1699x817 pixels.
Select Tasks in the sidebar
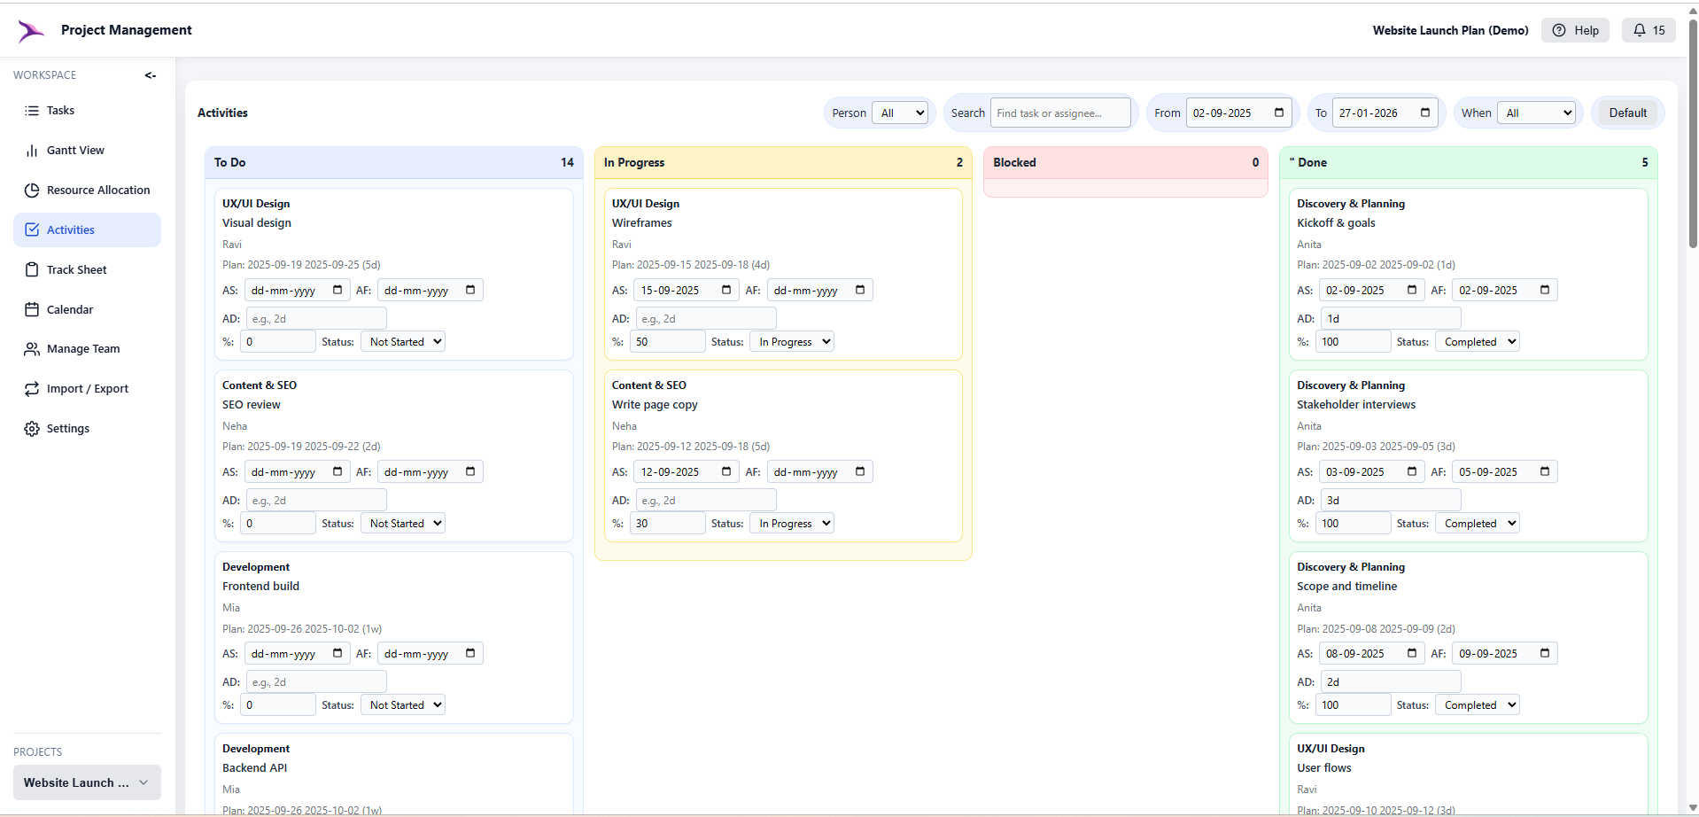click(59, 110)
